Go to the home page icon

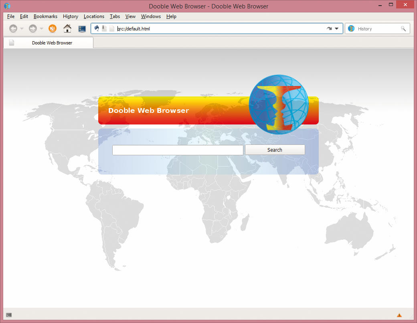[67, 28]
